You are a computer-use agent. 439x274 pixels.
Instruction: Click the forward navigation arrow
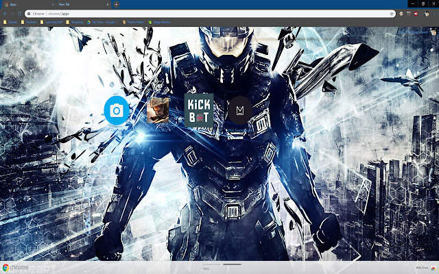pos(12,14)
